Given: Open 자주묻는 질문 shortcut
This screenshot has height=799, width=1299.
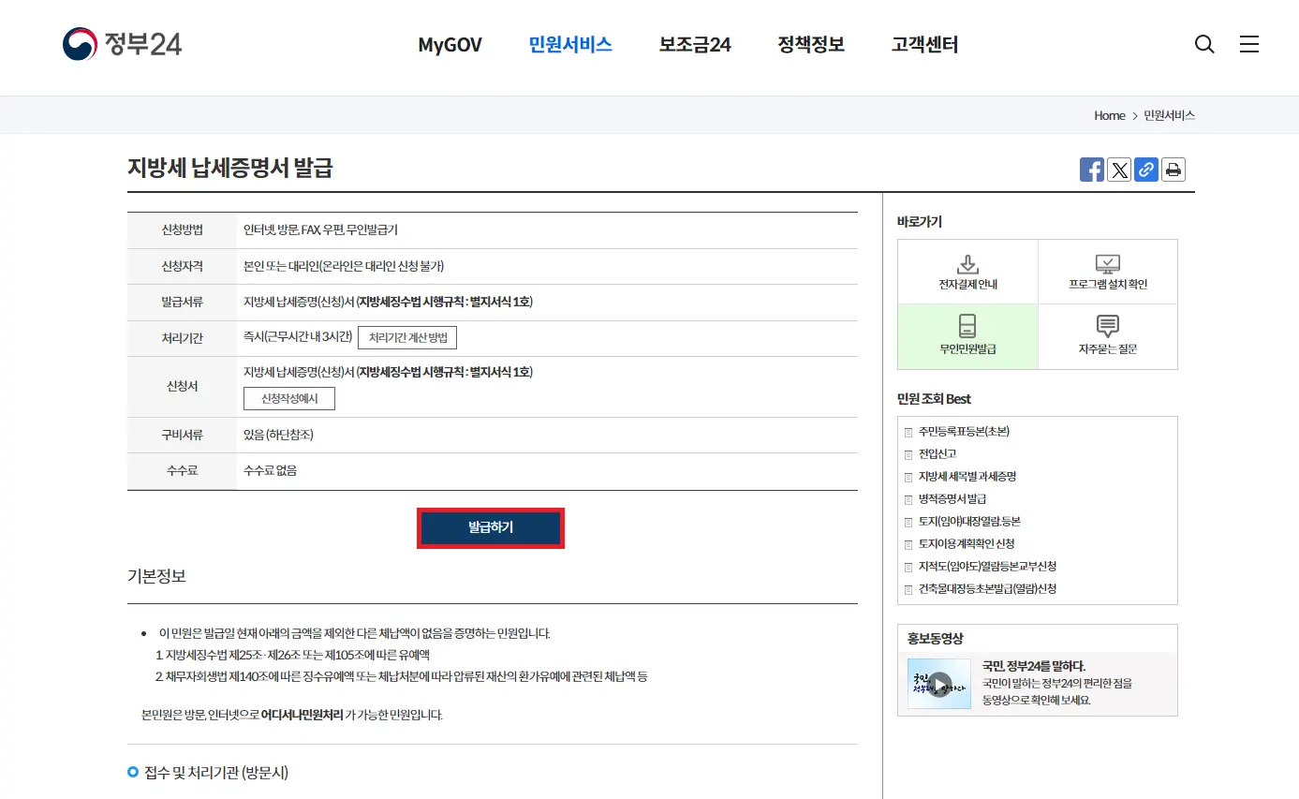Looking at the screenshot, I should tap(1108, 336).
